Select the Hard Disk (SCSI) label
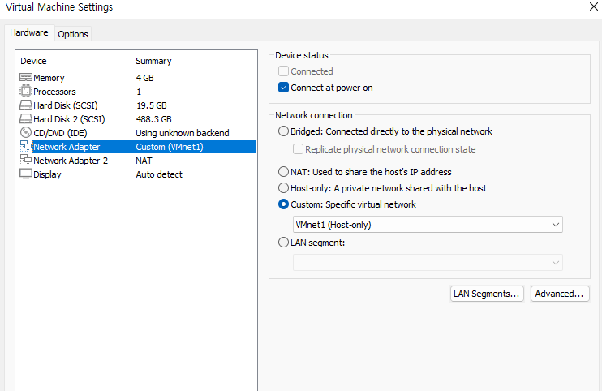The width and height of the screenshot is (602, 391). pyautogui.click(x=66, y=105)
